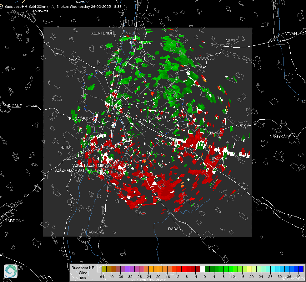306x282 pixels.
Task: Click the RÁCKEVE label
Action: [95, 232]
